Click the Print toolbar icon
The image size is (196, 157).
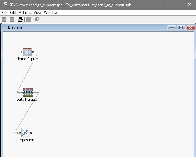pos(20,19)
